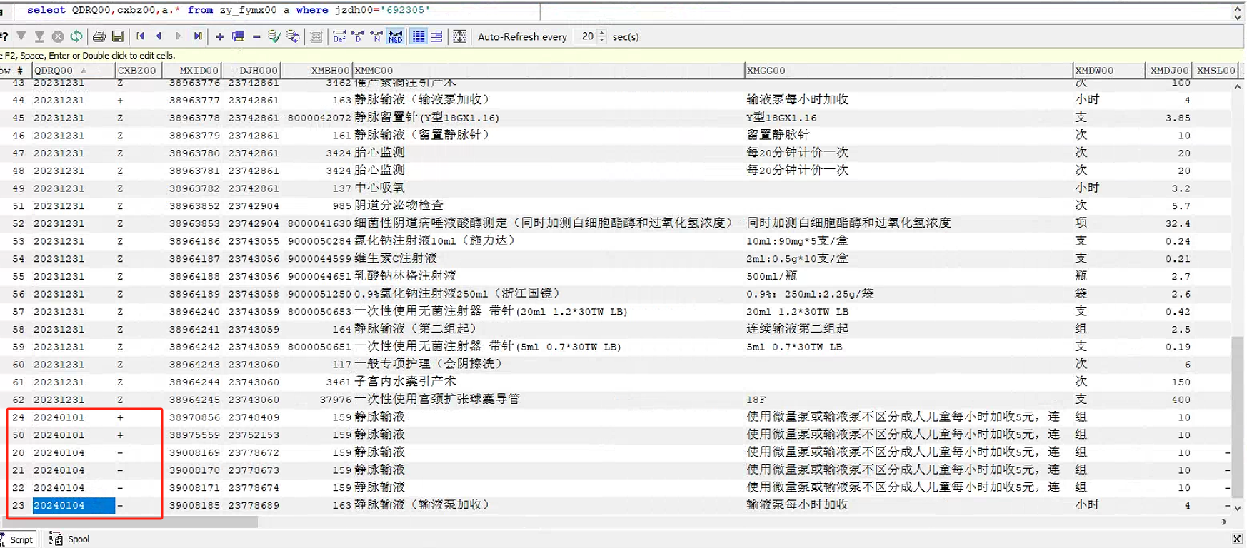Open the single record view icon

pos(316,36)
